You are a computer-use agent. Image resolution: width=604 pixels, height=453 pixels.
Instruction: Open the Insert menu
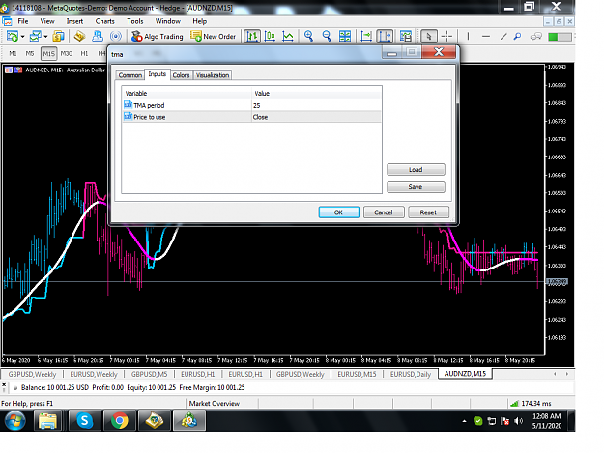click(x=74, y=21)
